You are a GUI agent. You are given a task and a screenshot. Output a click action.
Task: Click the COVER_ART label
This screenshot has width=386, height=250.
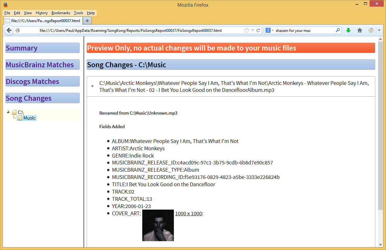point(126,213)
